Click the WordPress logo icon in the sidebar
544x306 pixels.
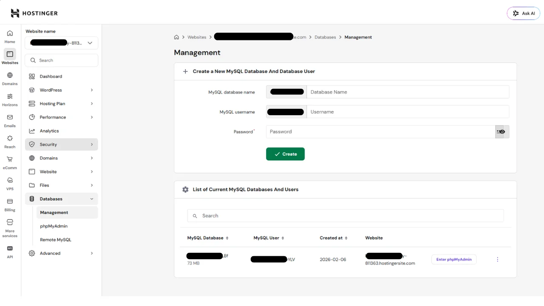[31, 90]
